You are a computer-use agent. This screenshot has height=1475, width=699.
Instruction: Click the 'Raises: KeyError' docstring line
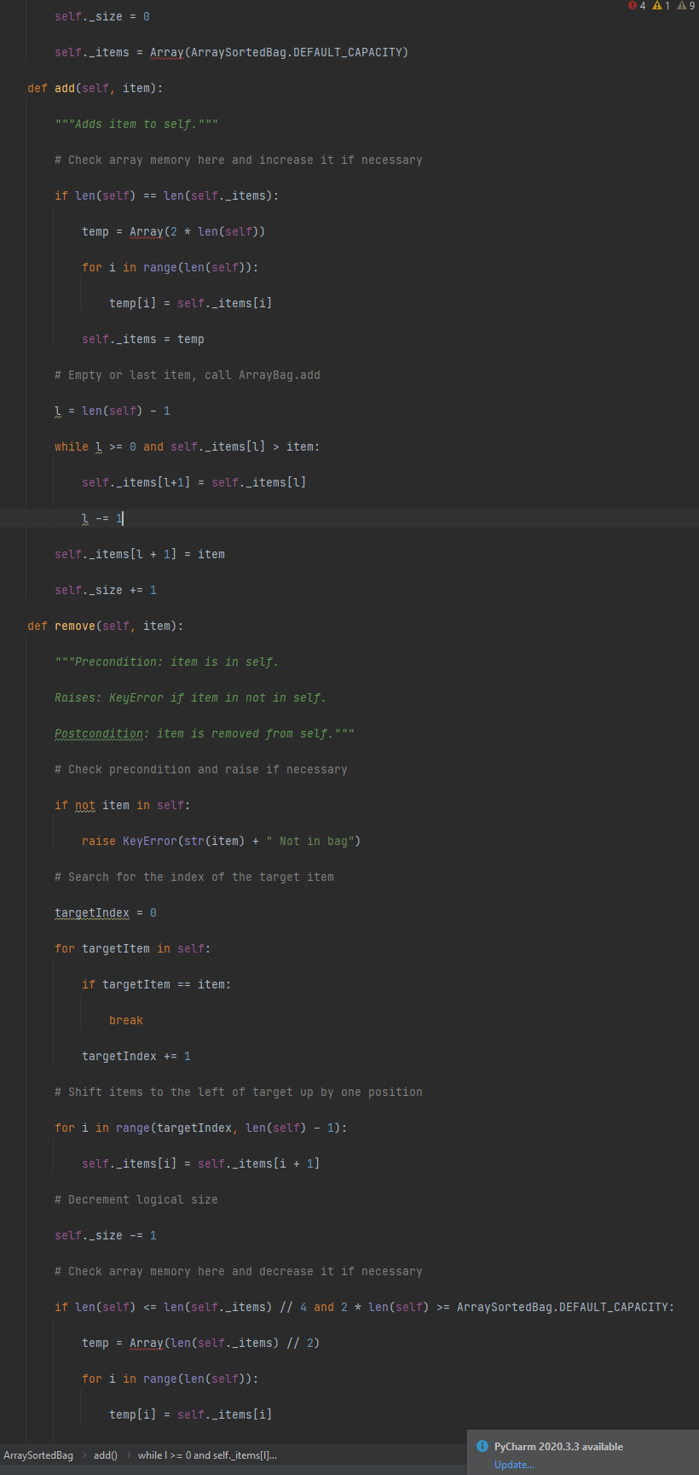pos(191,697)
